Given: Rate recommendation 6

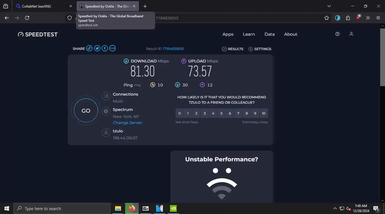Looking at the screenshot, I should pyautogui.click(x=230, y=113).
